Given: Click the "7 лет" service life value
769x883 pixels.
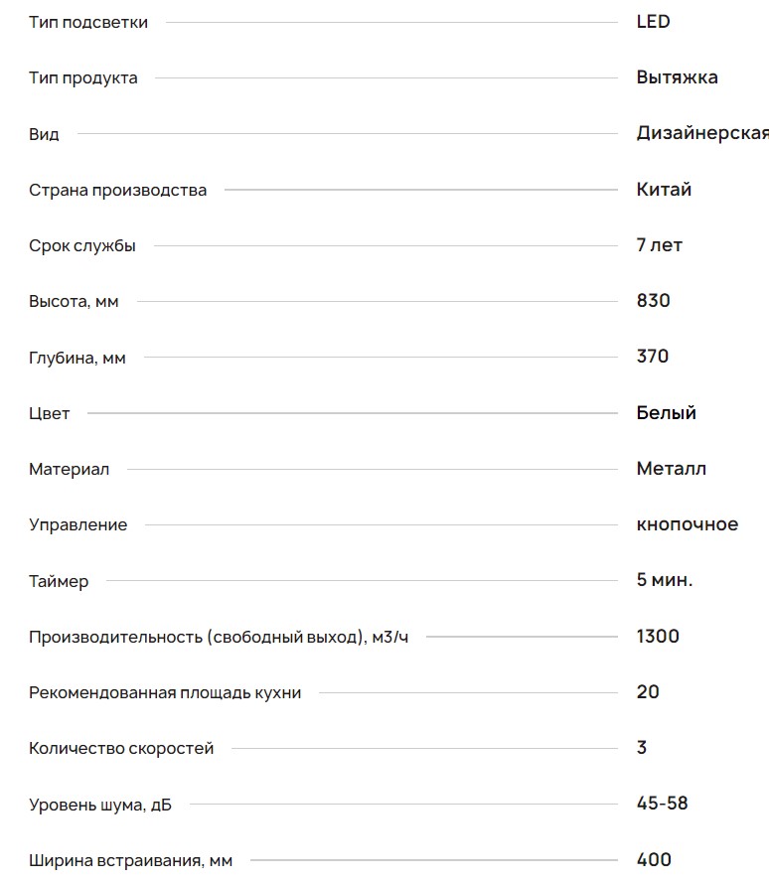Looking at the screenshot, I should pyautogui.click(x=659, y=245).
